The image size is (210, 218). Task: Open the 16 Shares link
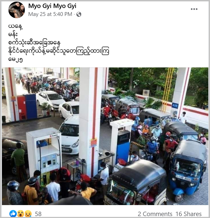(x=189, y=214)
